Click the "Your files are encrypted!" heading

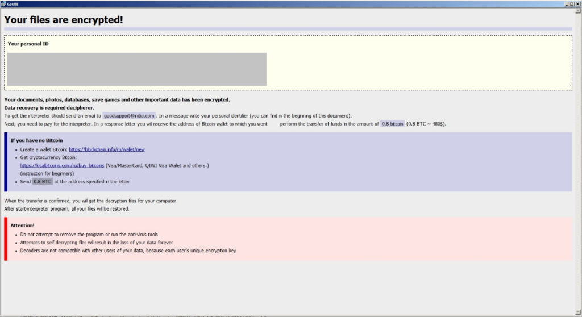click(x=64, y=20)
